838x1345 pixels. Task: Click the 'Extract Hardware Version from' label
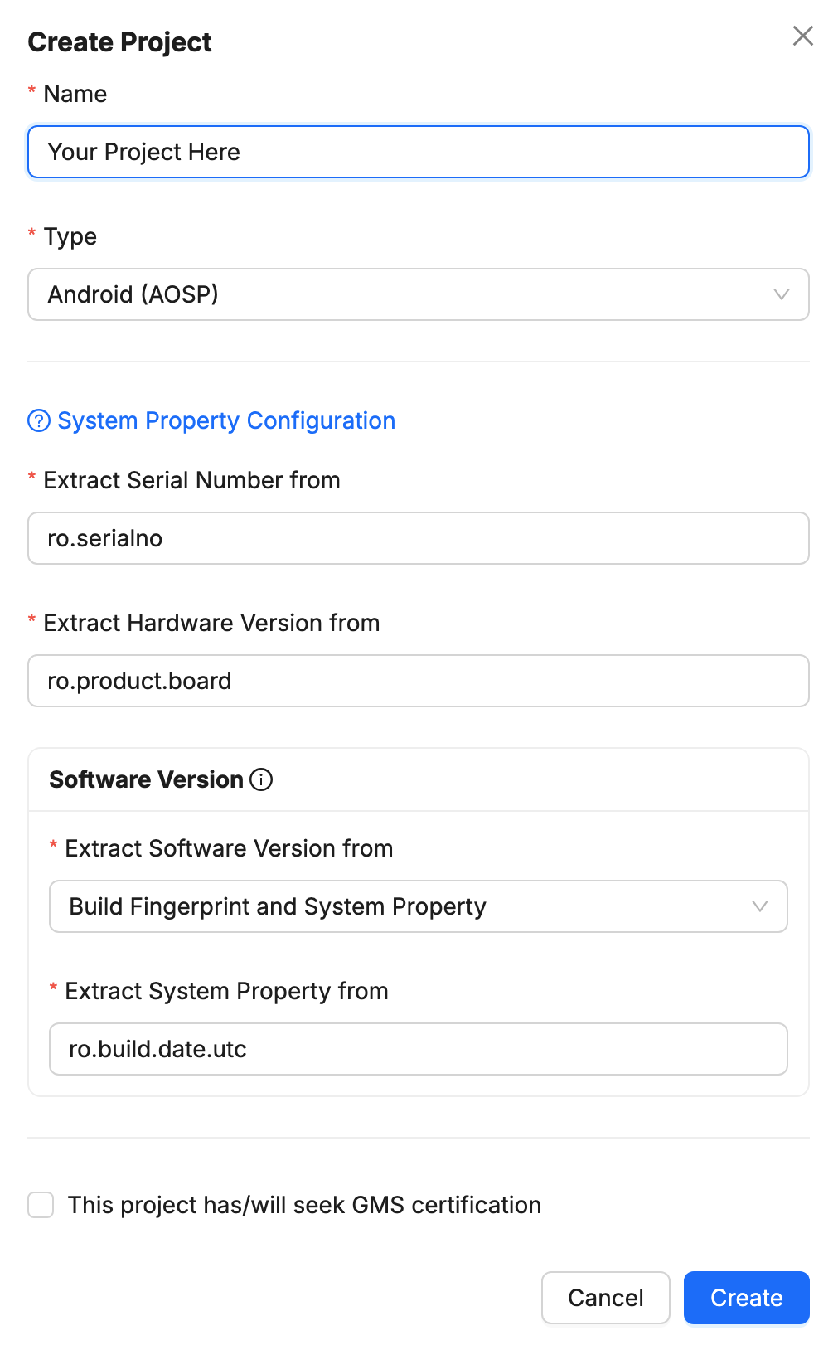pyautogui.click(x=211, y=623)
